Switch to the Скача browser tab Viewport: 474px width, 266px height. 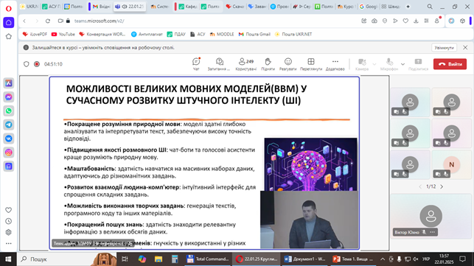tap(235, 7)
